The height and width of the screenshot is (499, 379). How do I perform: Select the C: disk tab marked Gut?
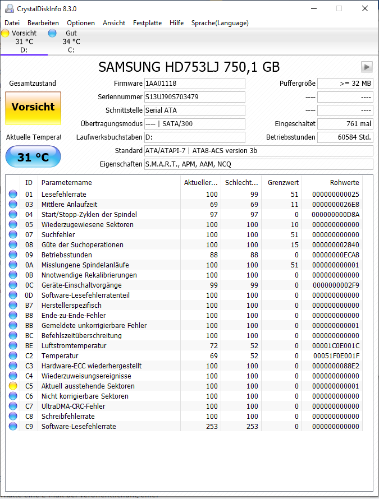(71, 41)
